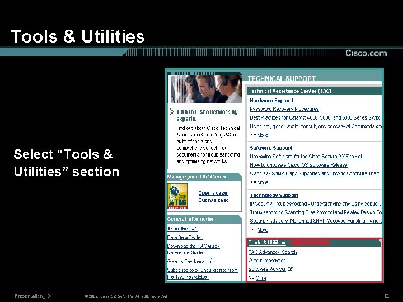Image resolution: width=403 pixels, height=302 pixels.
Task: Click Turn to Cisco networking experts text
Action: [x=207, y=115]
